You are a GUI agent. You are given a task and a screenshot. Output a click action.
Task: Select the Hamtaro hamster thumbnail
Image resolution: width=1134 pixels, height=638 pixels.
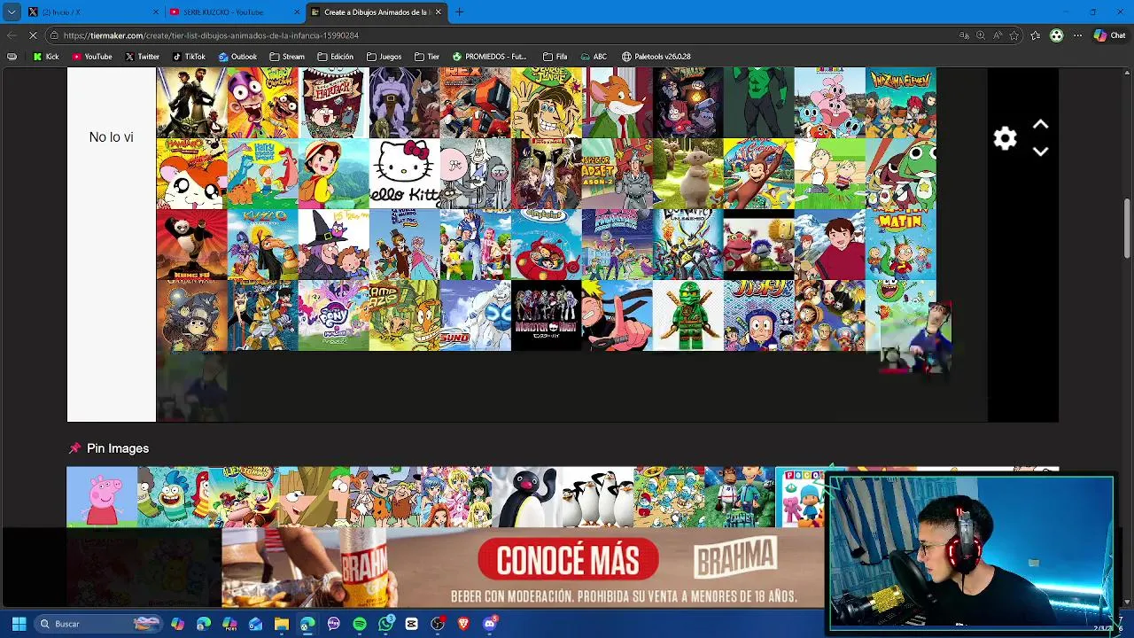point(192,174)
